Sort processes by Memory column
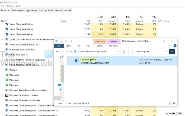185x116 pixels. [x=112, y=21]
